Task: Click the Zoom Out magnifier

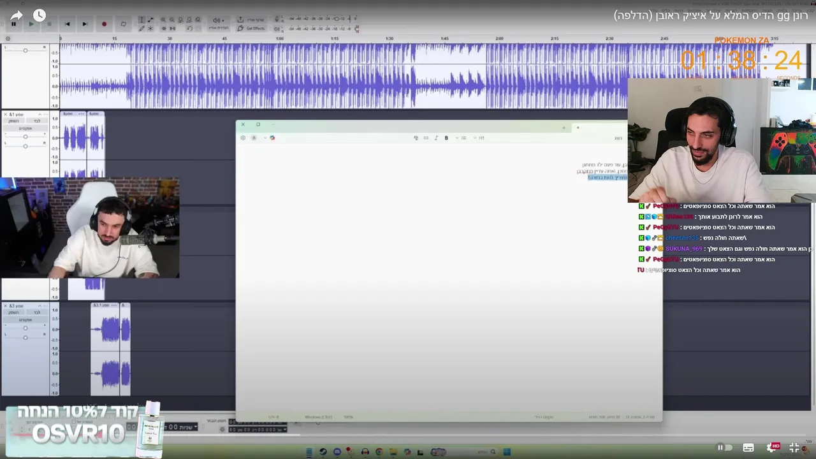Action: click(x=172, y=20)
